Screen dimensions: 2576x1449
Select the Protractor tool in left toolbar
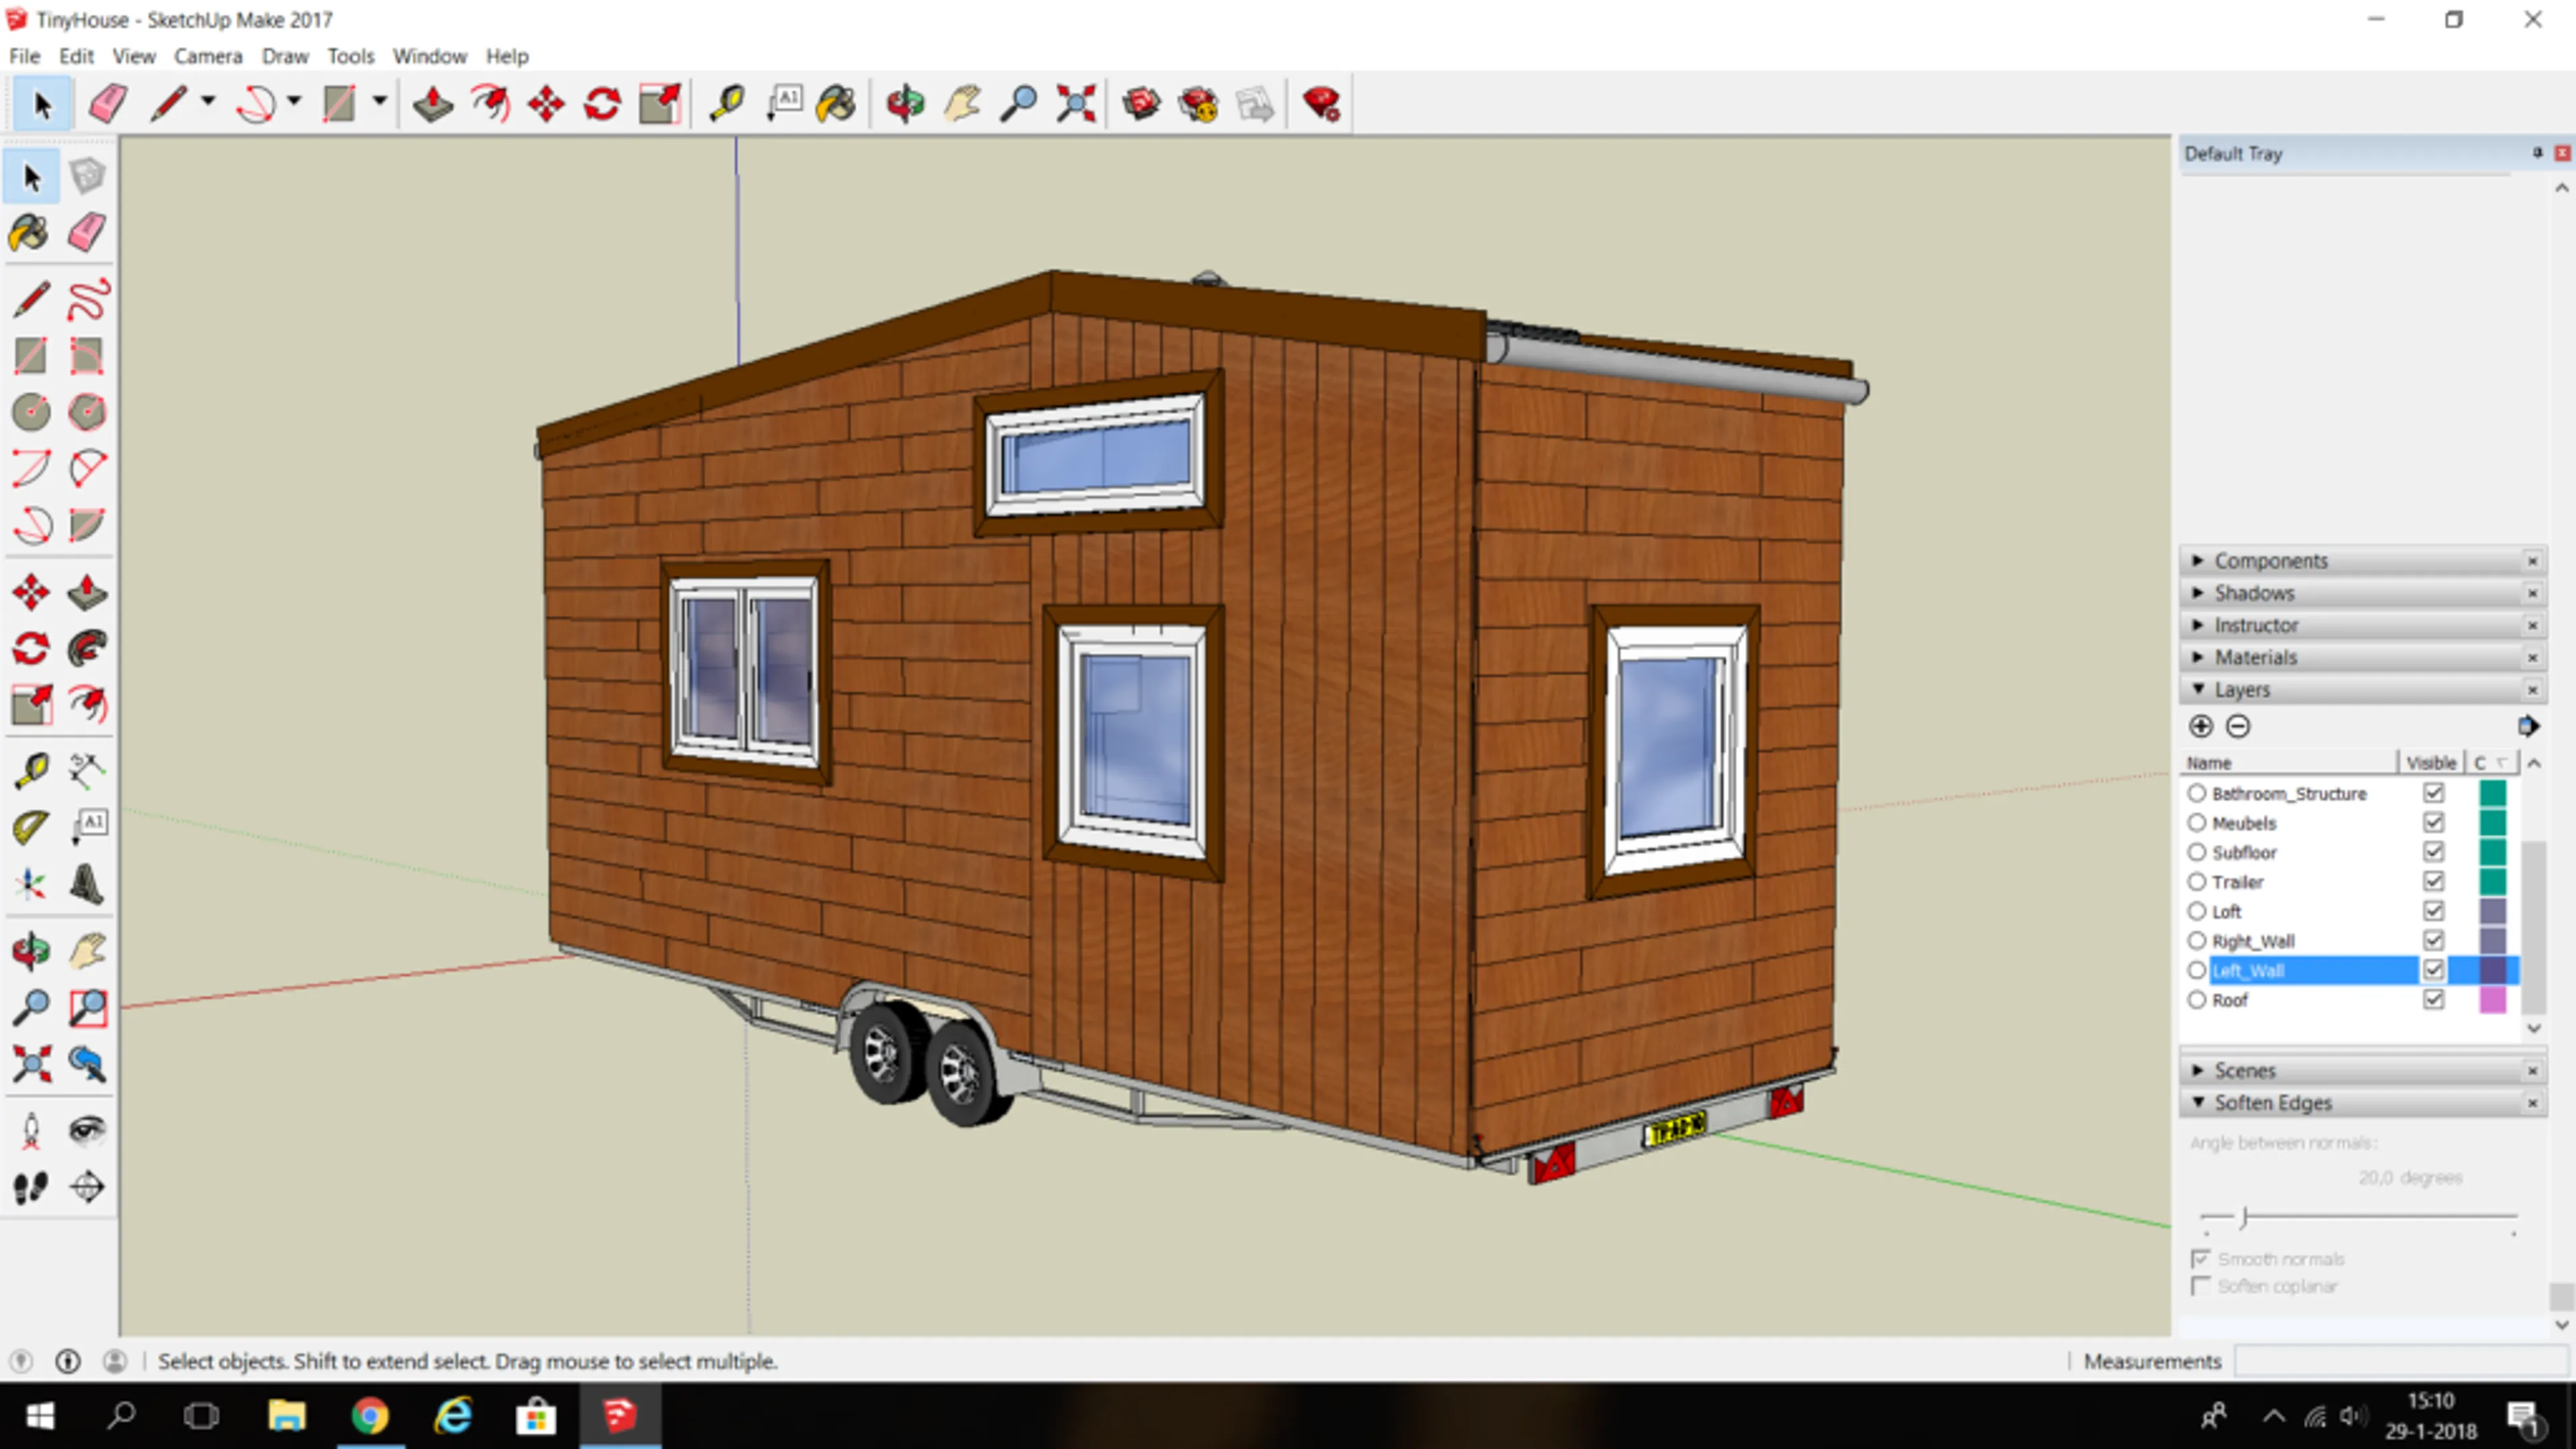[x=31, y=827]
